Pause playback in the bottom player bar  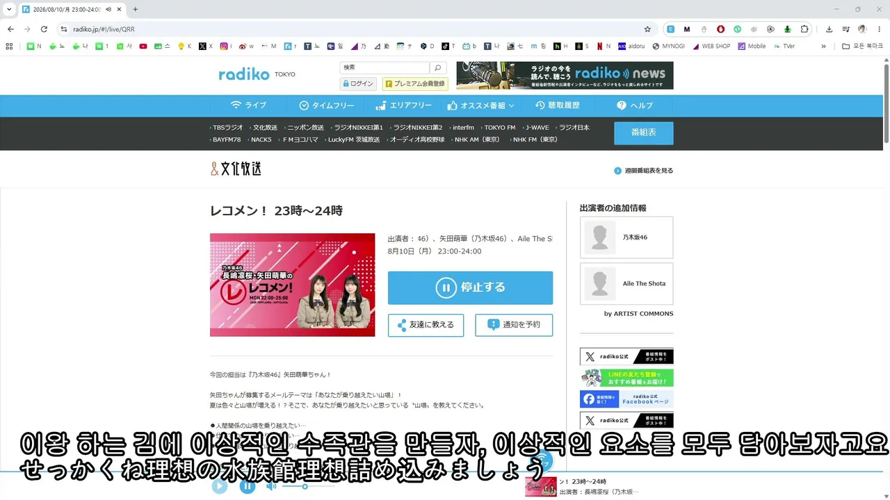click(247, 486)
